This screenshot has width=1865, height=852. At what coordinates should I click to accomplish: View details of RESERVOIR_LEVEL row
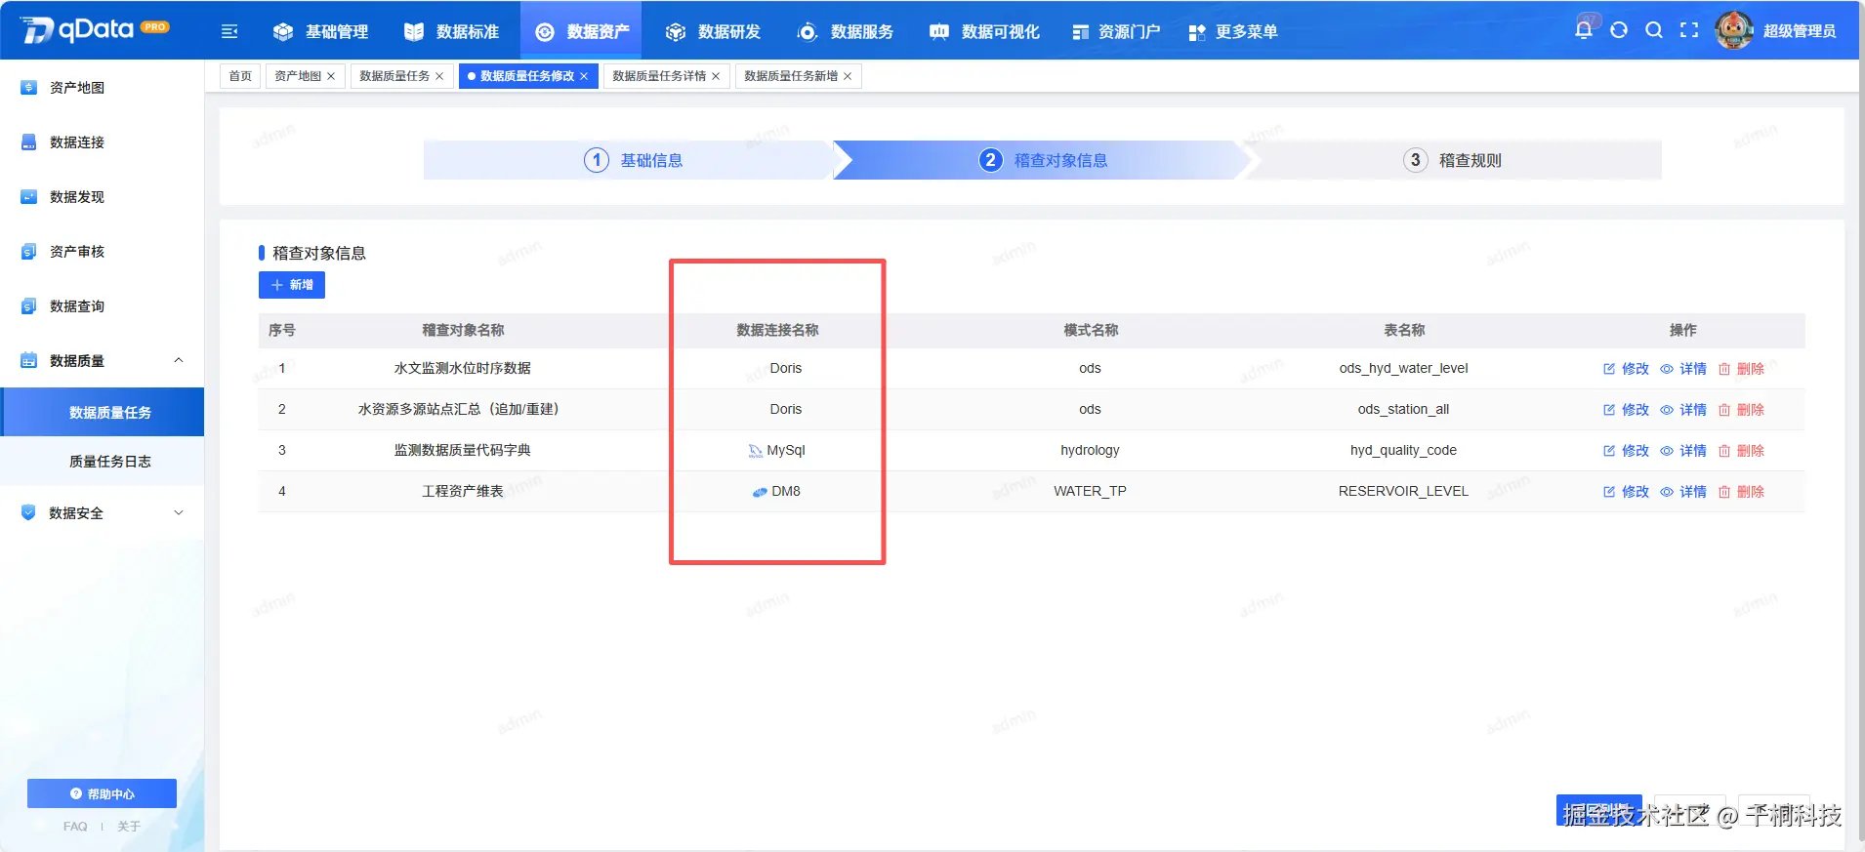coord(1683,492)
